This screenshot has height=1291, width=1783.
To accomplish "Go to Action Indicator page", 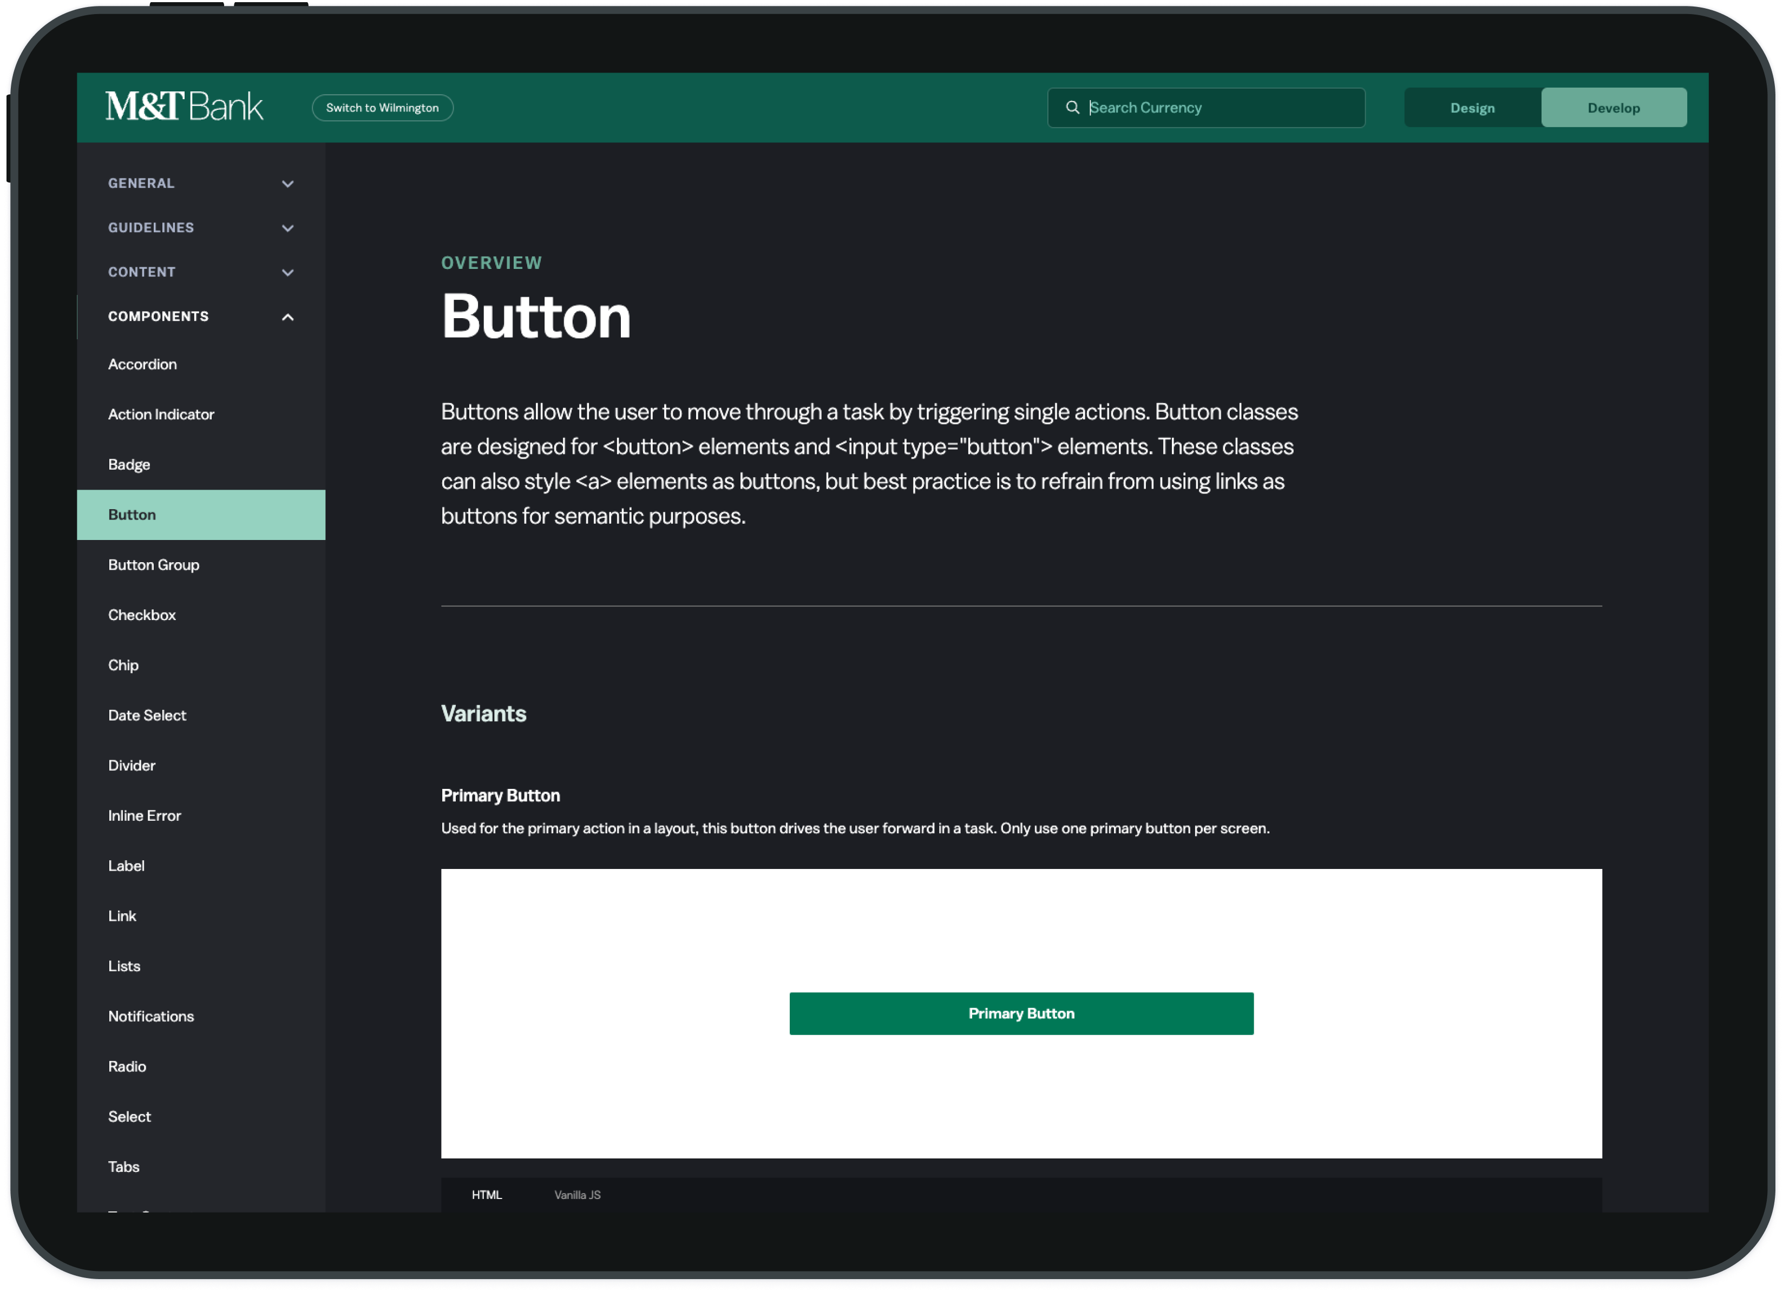I will coord(161,415).
